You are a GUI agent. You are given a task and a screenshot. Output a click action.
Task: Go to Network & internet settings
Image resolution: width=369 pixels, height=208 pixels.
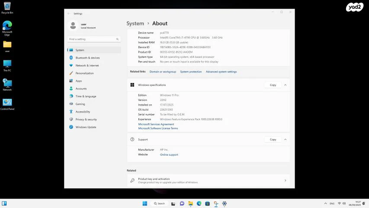point(94,65)
